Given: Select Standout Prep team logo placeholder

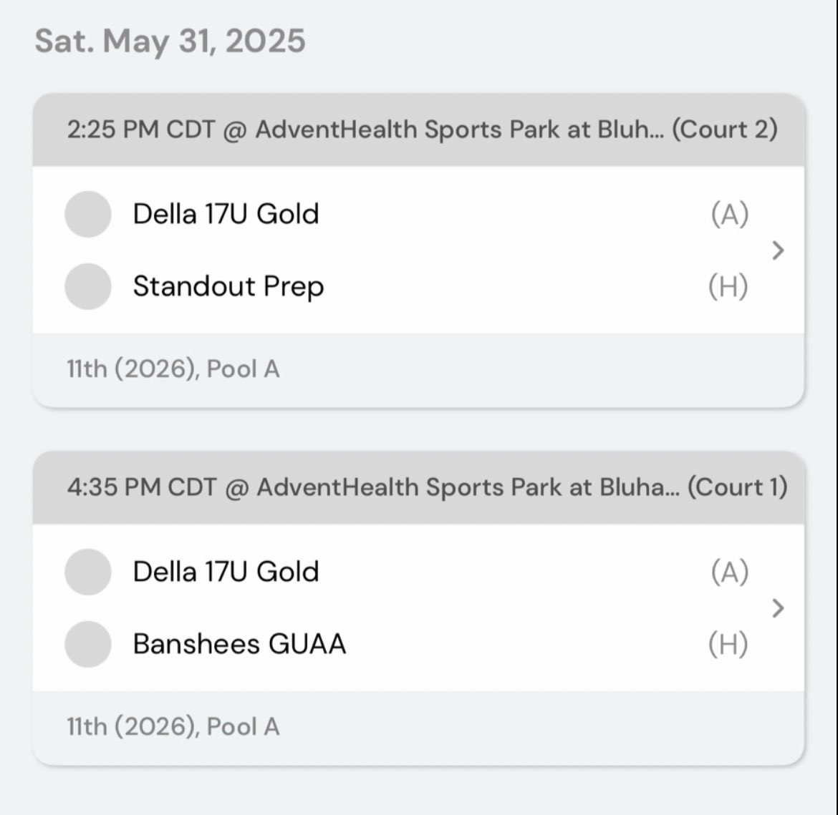Looking at the screenshot, I should click(x=88, y=286).
